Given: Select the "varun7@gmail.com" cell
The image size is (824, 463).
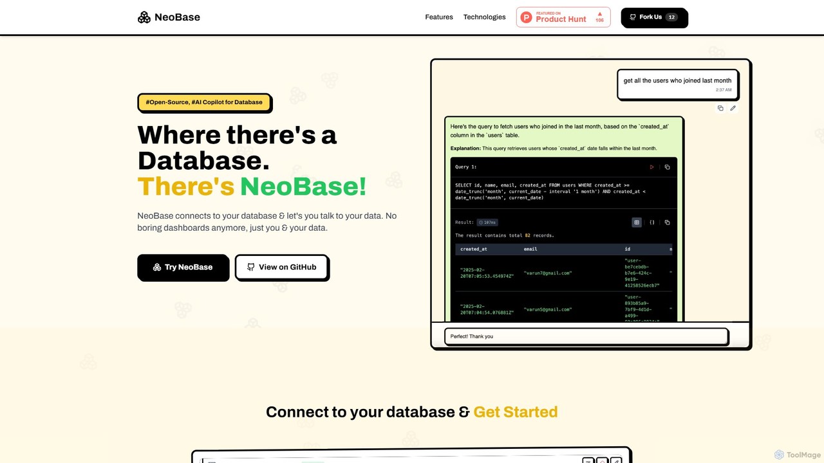Looking at the screenshot, I should [x=548, y=273].
